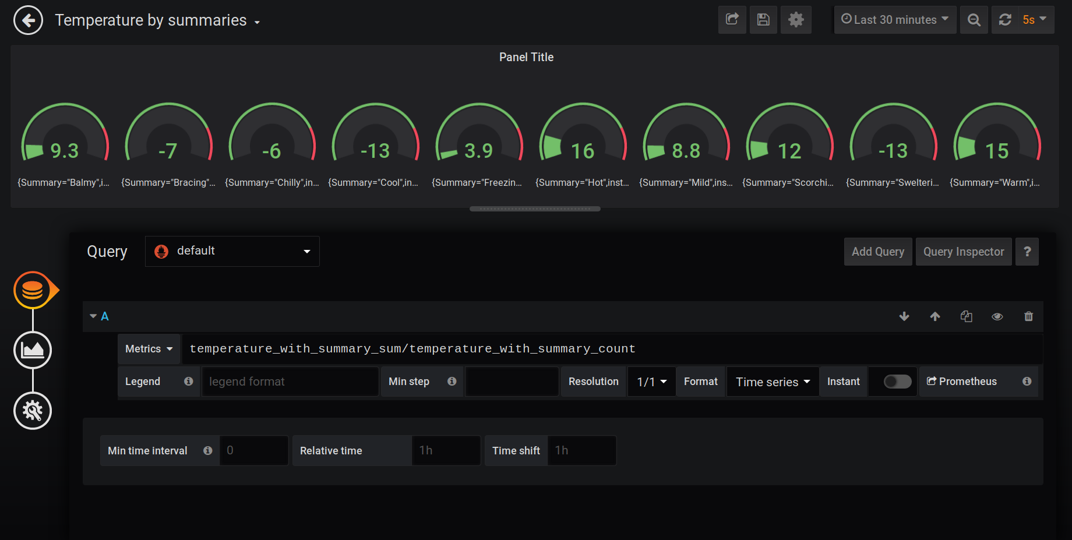Viewport: 1072px width, 540px height.
Task: Open the share dashboard icon
Action: tap(732, 20)
